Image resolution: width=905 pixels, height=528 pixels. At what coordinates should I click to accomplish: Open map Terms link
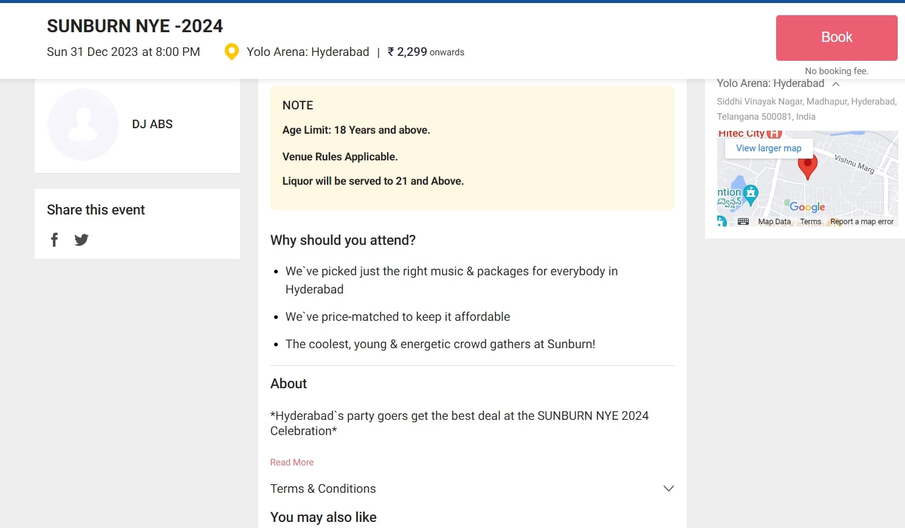[810, 222]
